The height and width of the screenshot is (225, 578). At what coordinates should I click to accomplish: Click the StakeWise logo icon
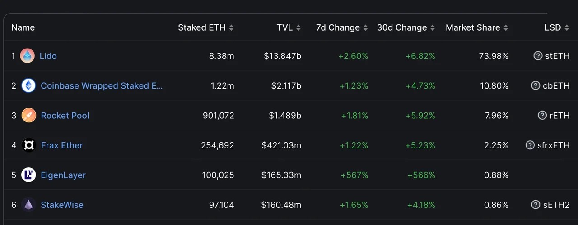28,205
